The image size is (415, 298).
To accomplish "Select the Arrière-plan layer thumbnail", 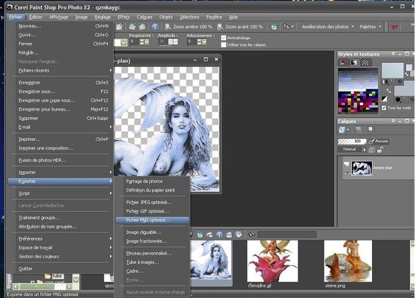I will 362,168.
